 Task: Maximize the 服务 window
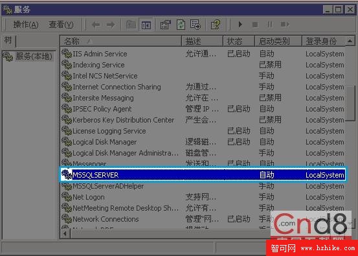click(339, 9)
